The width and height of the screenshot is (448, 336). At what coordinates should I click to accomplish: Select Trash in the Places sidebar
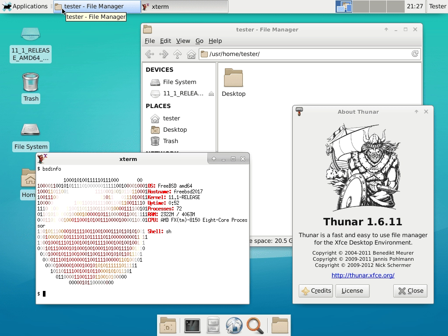pyautogui.click(x=179, y=141)
